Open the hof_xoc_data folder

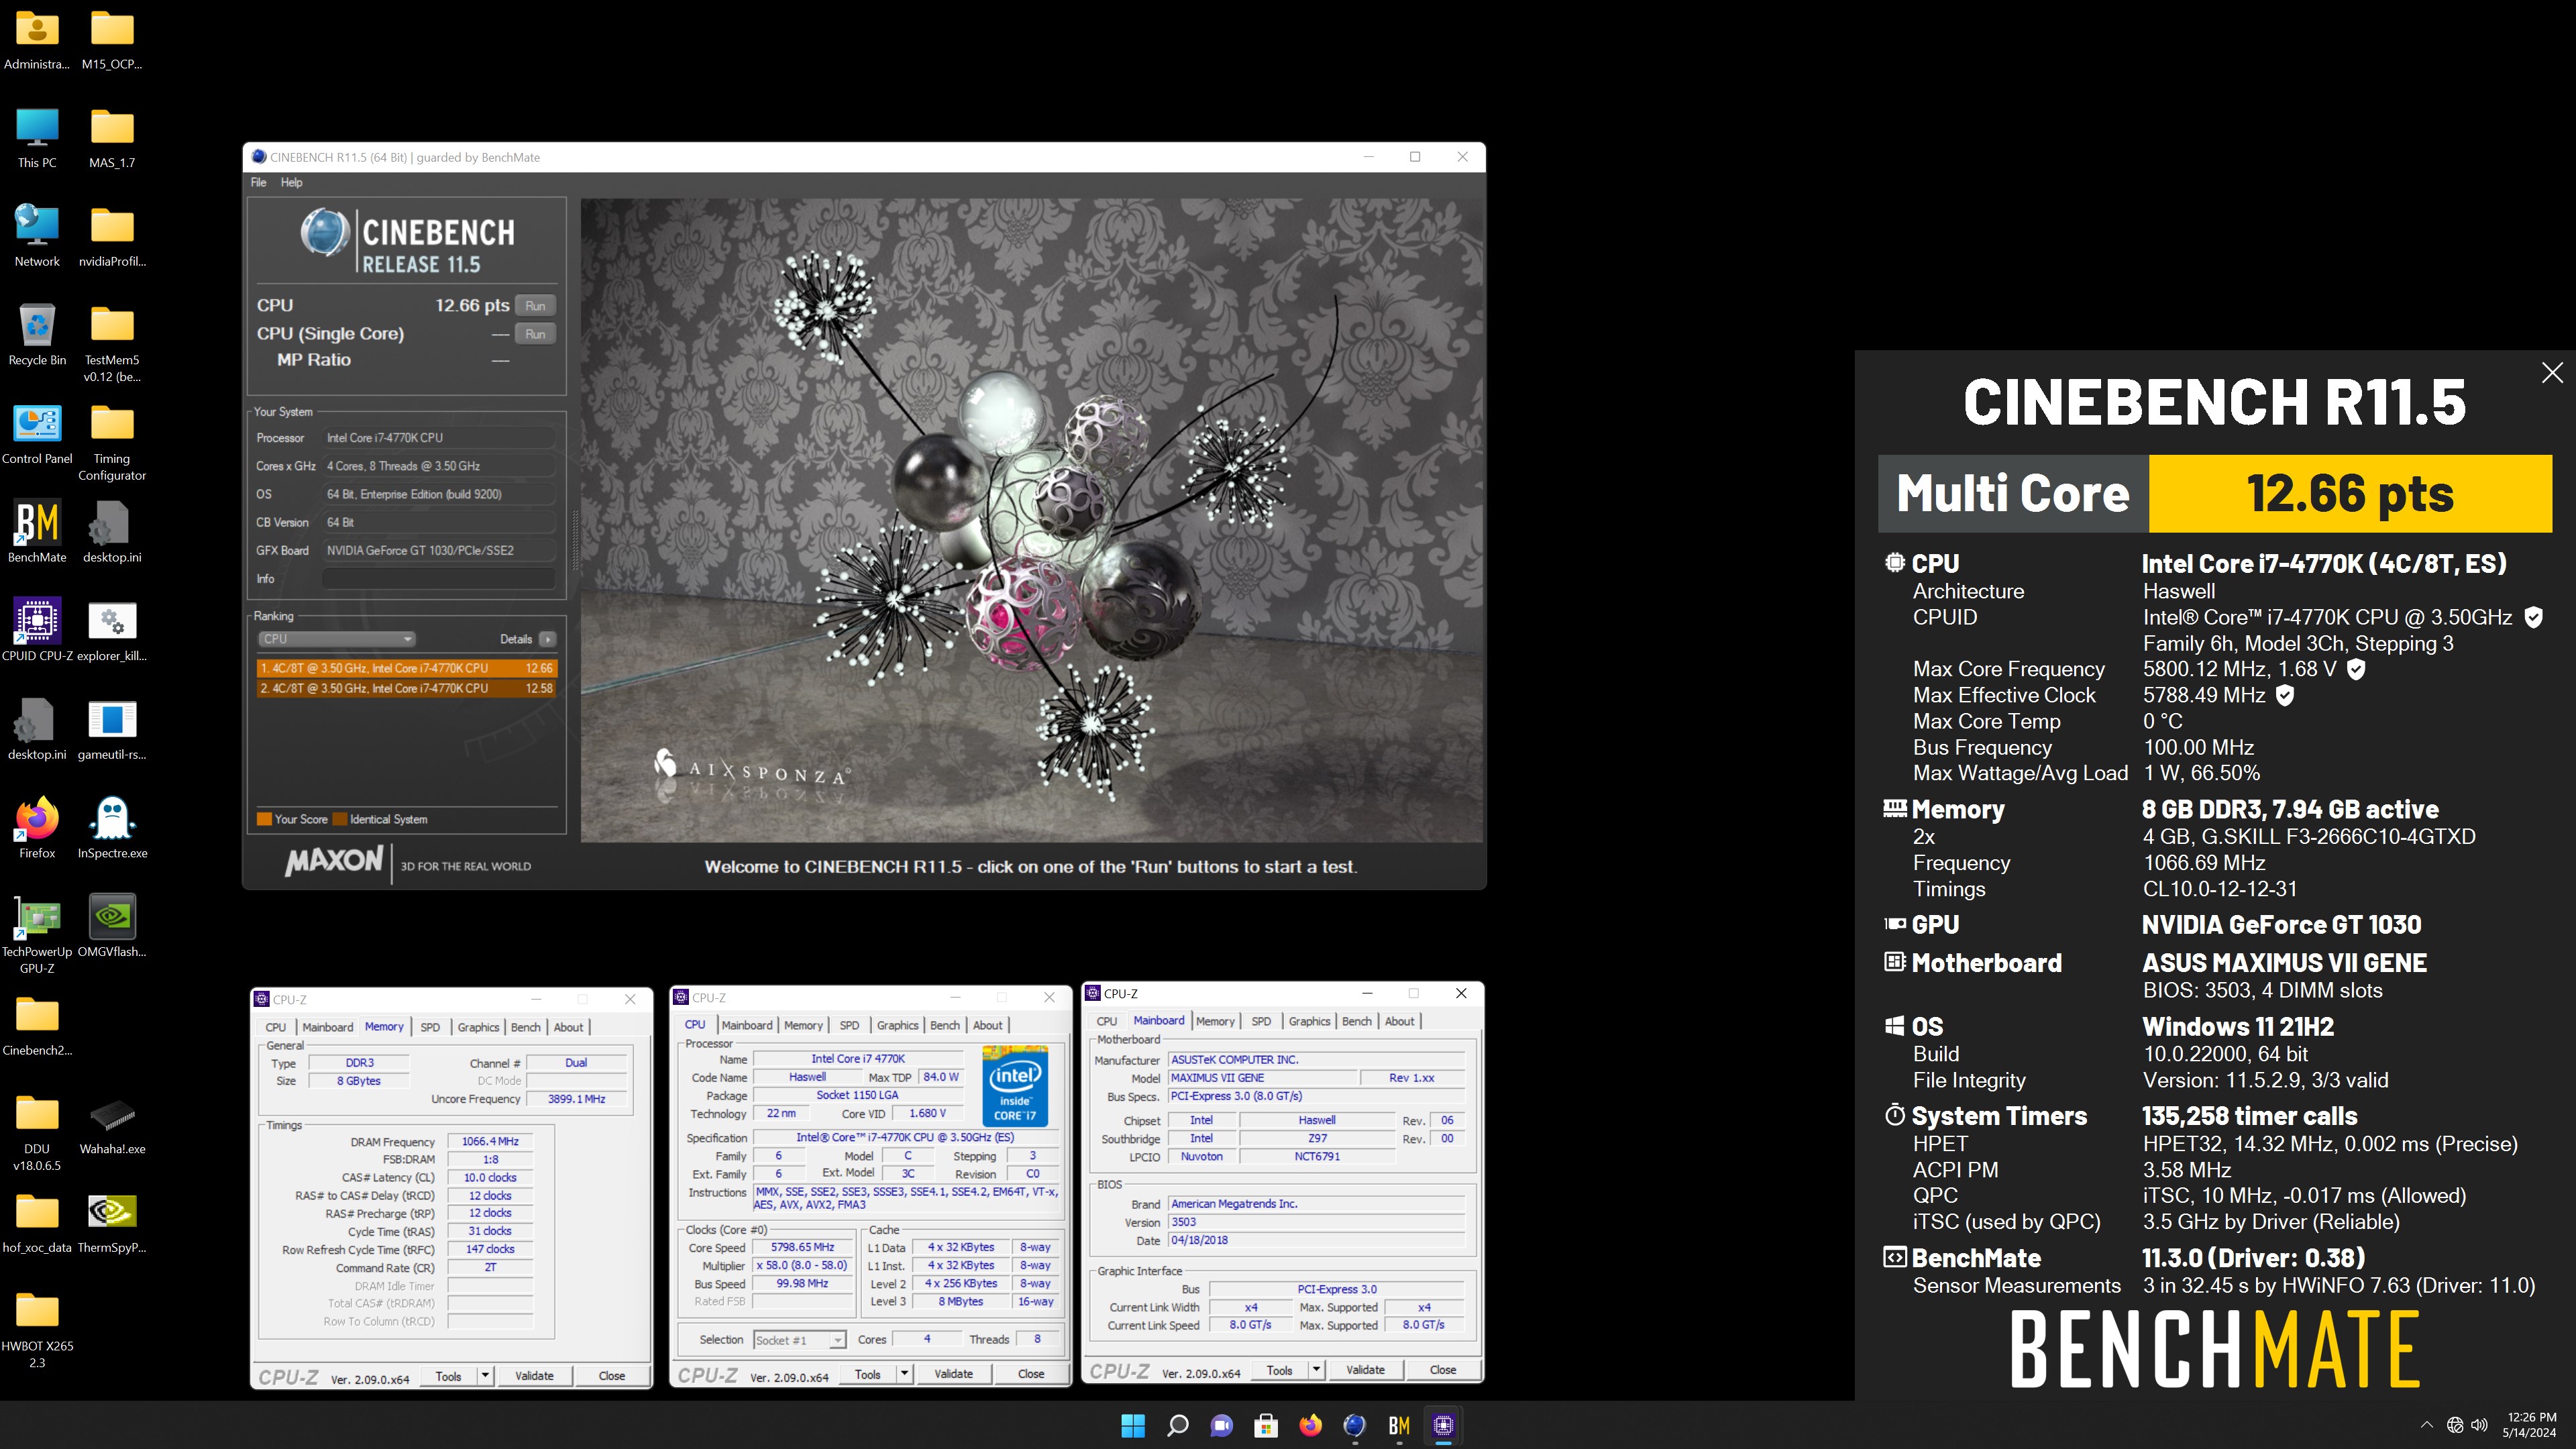pos(37,1222)
